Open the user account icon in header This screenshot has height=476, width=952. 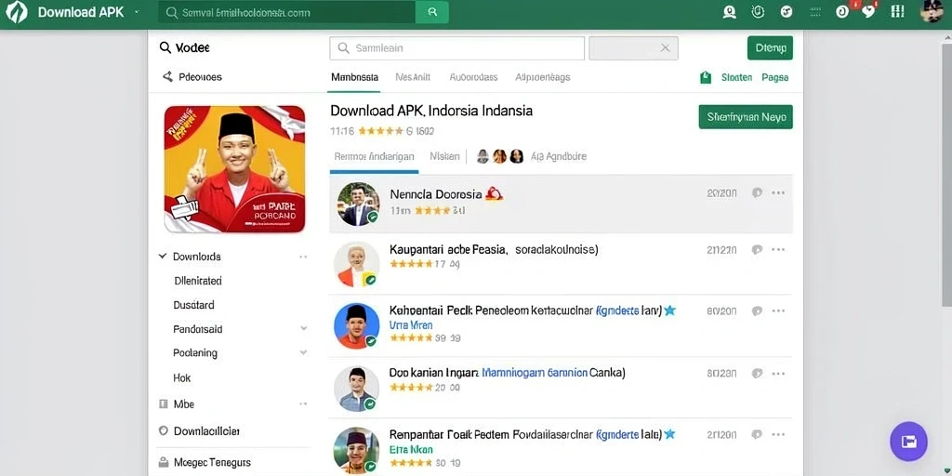pyautogui.click(x=729, y=11)
